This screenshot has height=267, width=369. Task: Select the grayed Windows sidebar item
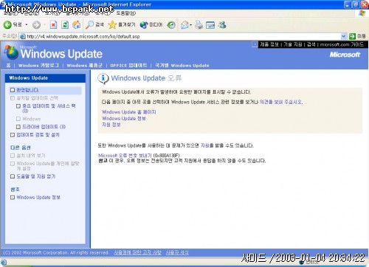31,119
